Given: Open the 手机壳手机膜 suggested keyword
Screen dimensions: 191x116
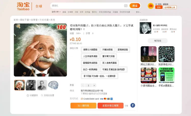Looking at the screenshot, I should [125, 12].
